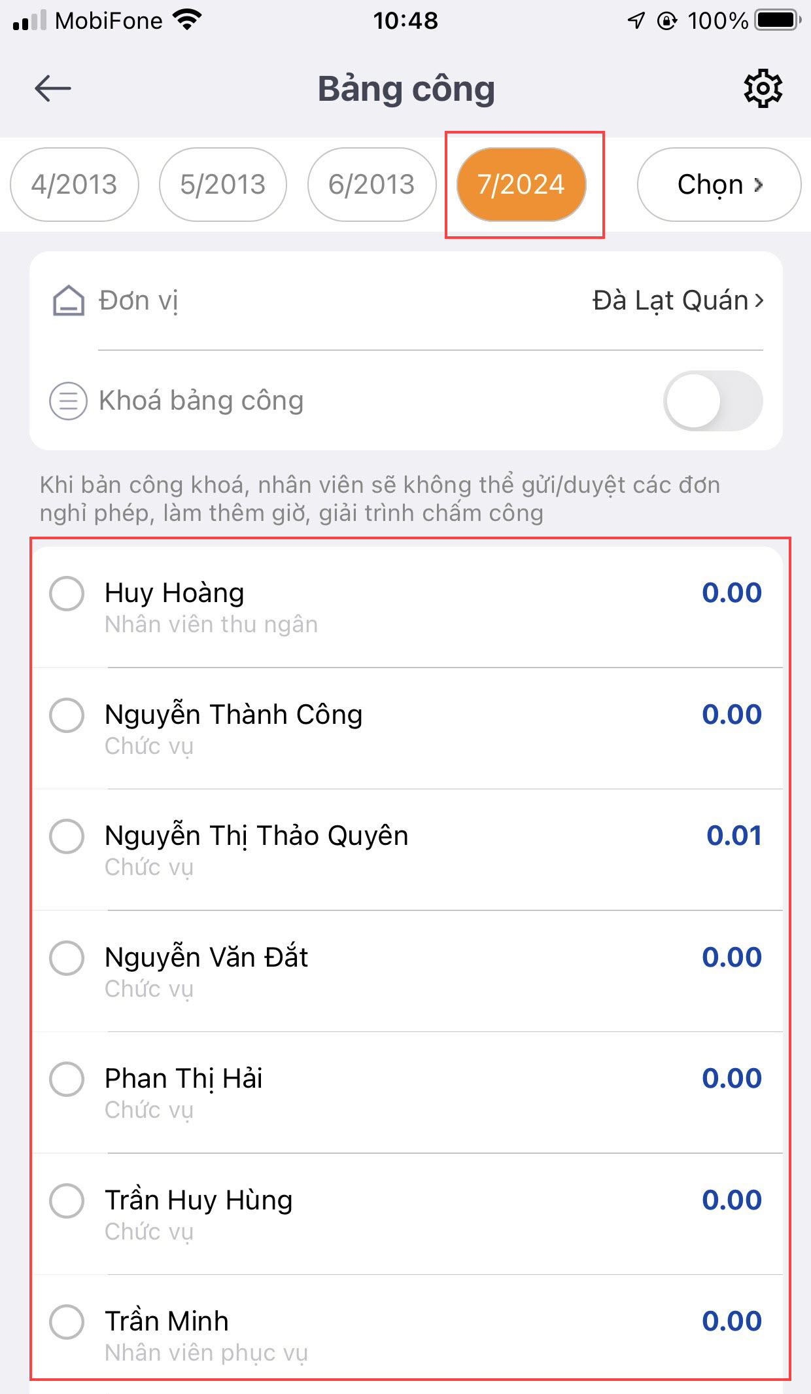Toggle the Khoá bảng công switch
811x1394 pixels.
713,401
